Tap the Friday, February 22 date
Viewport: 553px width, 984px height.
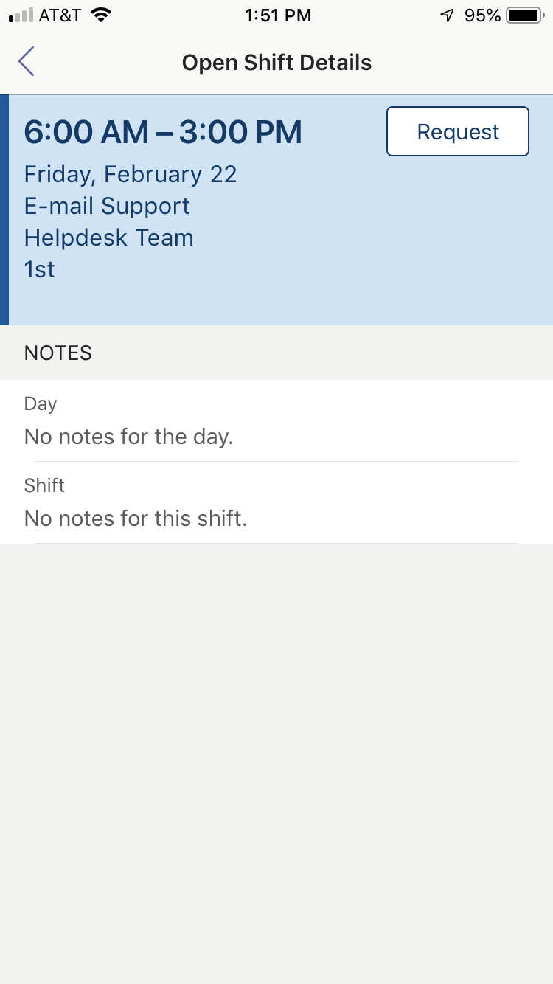(x=131, y=174)
